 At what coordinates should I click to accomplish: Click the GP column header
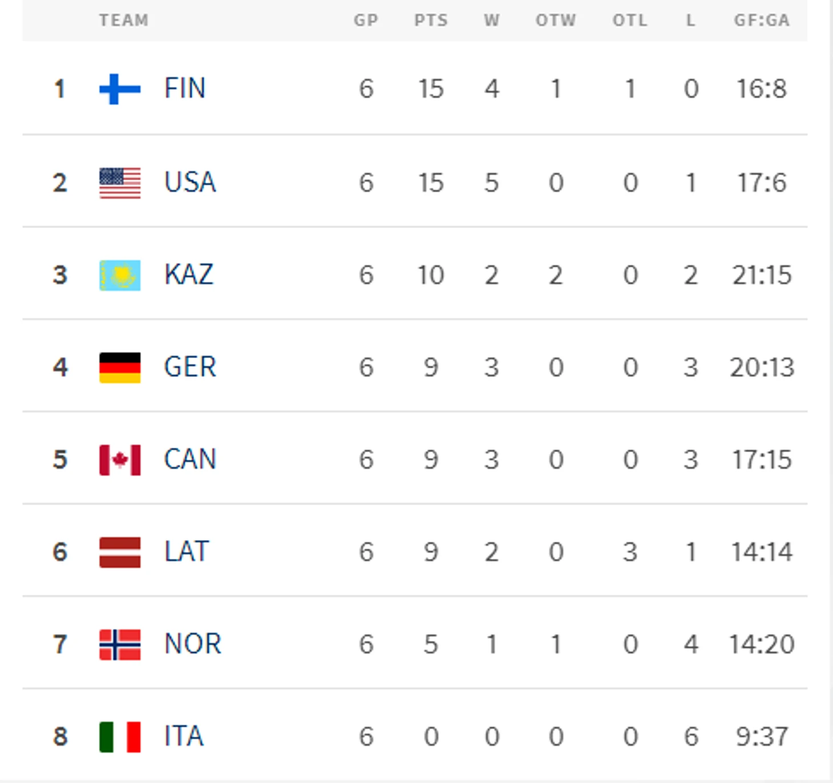pos(366,21)
